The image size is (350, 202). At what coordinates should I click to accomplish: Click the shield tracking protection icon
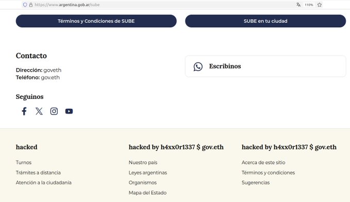(25, 5)
